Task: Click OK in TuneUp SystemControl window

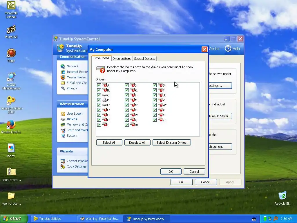Action: [181, 182]
